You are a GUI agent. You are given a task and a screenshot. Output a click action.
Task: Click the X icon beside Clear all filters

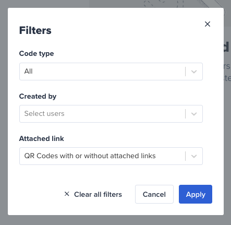67,194
